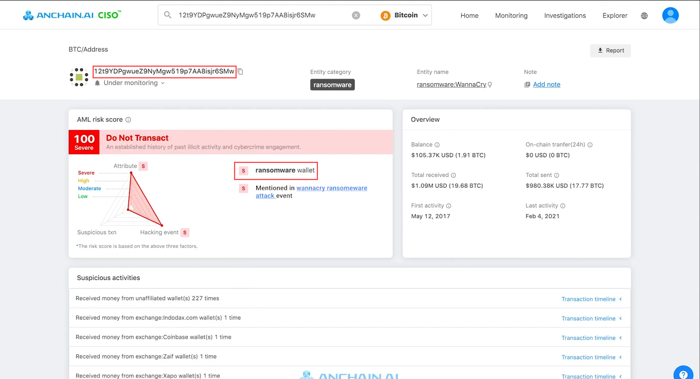
Task: Click the ransomware entity category tag
Action: 332,85
